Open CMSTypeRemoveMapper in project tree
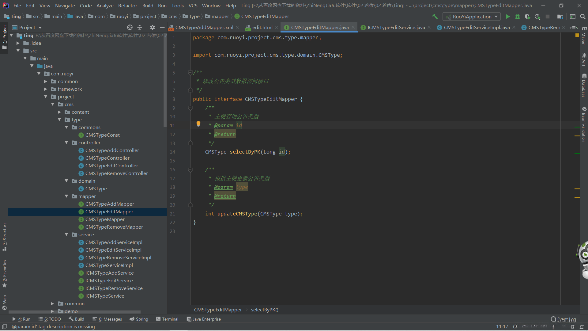 point(114,227)
